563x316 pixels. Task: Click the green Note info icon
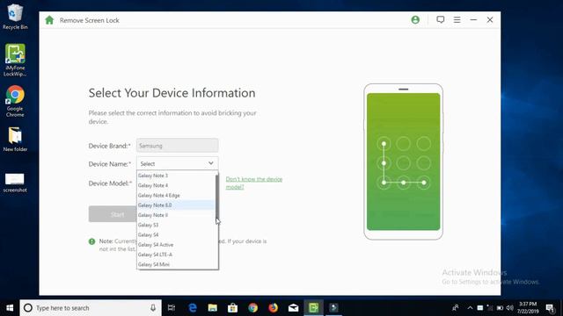[x=91, y=241]
